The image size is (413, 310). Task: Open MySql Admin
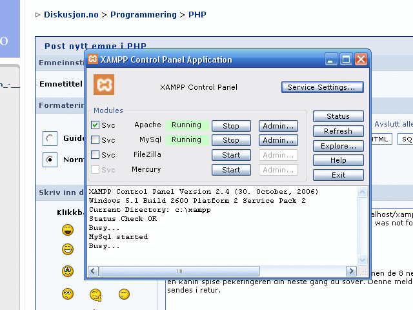(278, 140)
